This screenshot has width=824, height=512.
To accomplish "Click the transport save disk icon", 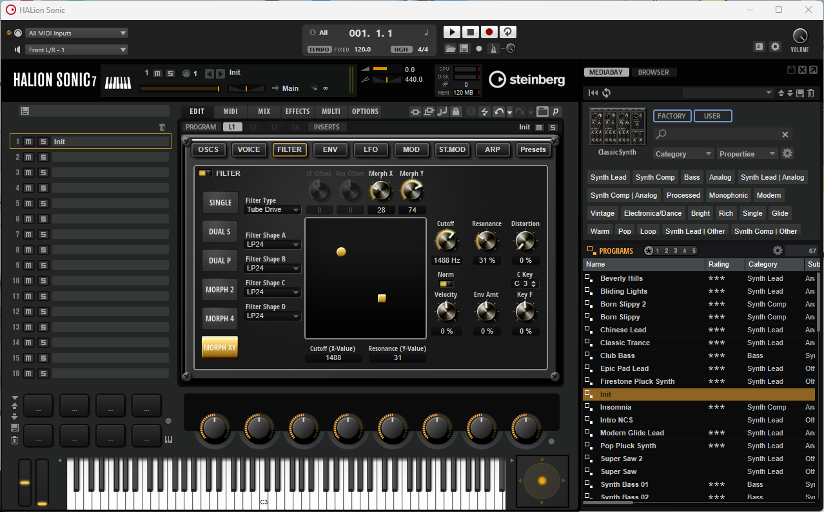I will click(x=464, y=48).
